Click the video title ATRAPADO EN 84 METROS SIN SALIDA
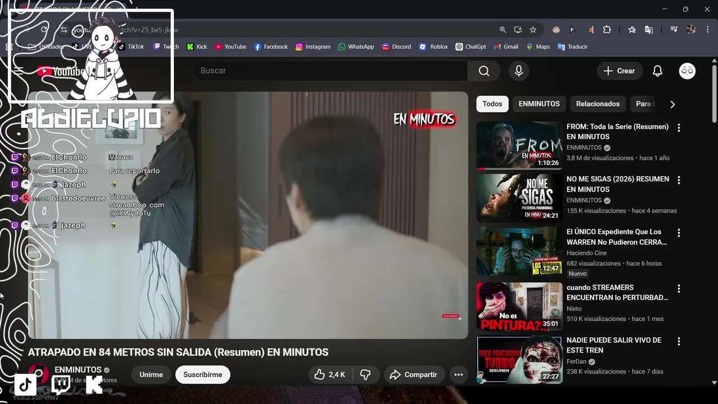Screen dimensions: 718x404 (178, 352)
